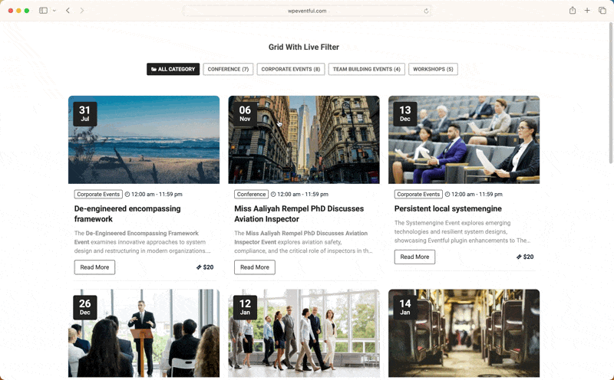
Task: Click Corporate Events tag on Persistent systemengine card
Action: (418, 195)
